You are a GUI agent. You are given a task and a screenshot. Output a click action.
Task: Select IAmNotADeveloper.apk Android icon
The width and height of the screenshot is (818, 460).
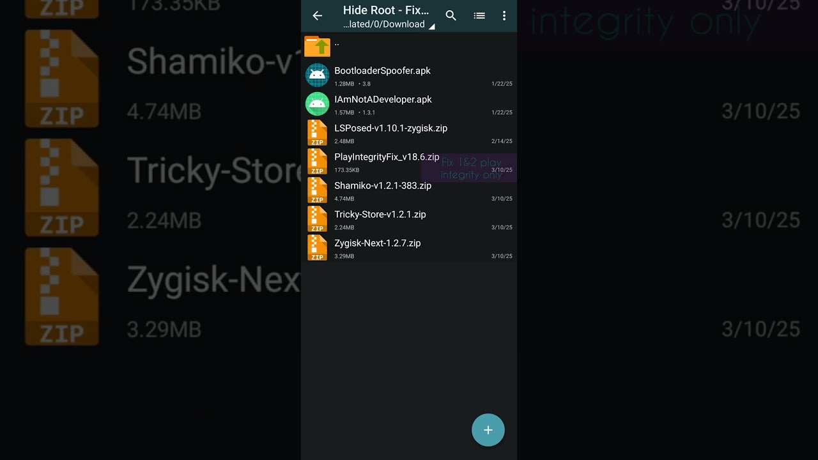[317, 104]
